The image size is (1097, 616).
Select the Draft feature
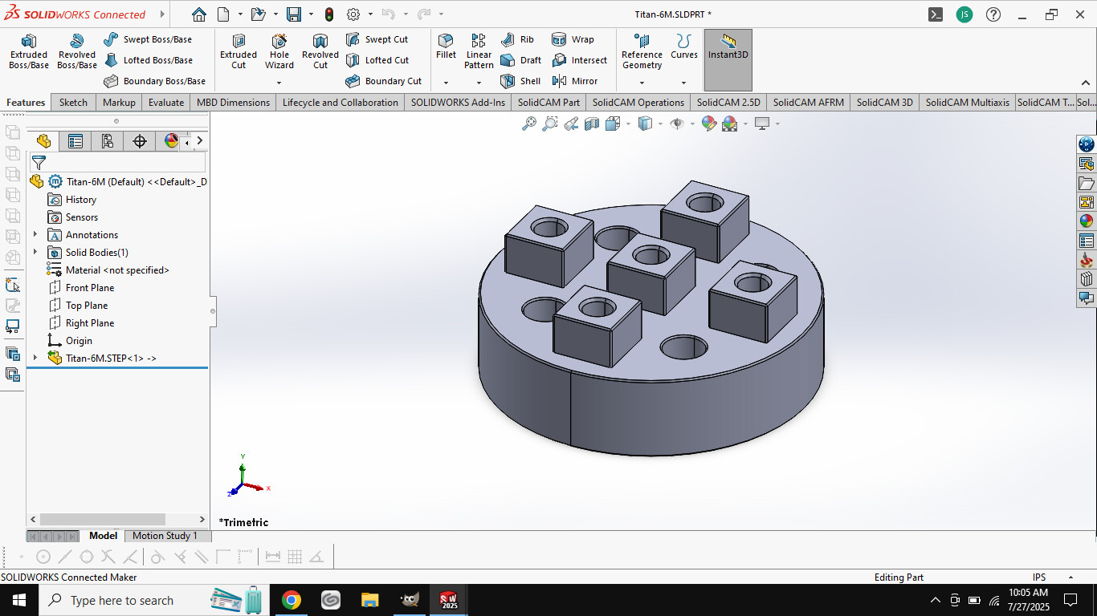click(520, 60)
